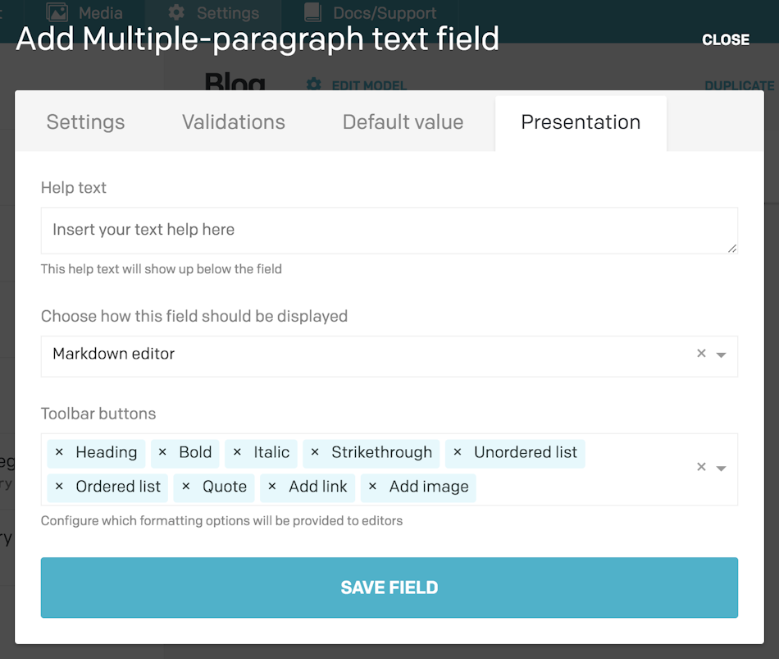Switch to the Settings tab
Viewport: 779px width, 659px height.
(x=85, y=121)
